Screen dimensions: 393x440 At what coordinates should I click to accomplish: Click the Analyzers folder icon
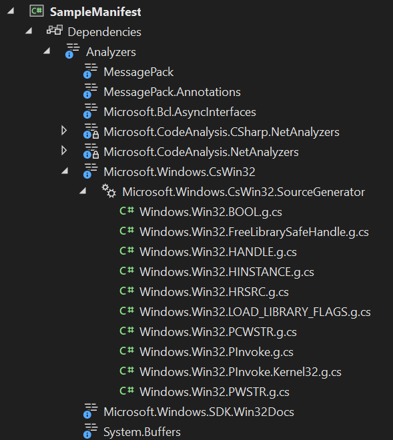coord(73,51)
